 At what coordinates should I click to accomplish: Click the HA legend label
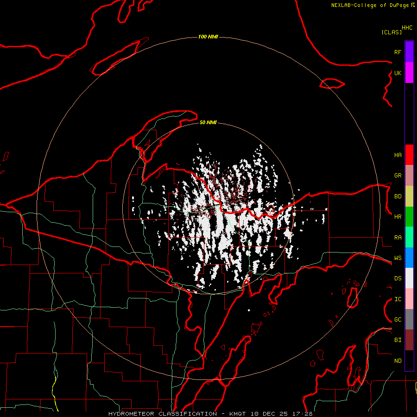(x=398, y=155)
